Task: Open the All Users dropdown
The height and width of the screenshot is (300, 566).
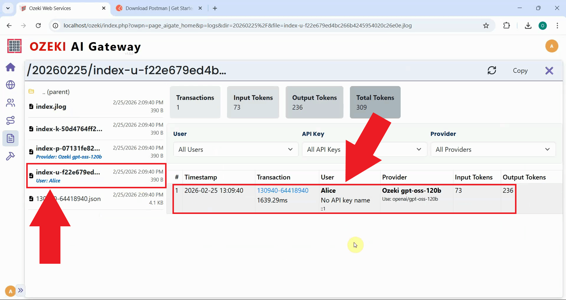Action: (x=235, y=149)
